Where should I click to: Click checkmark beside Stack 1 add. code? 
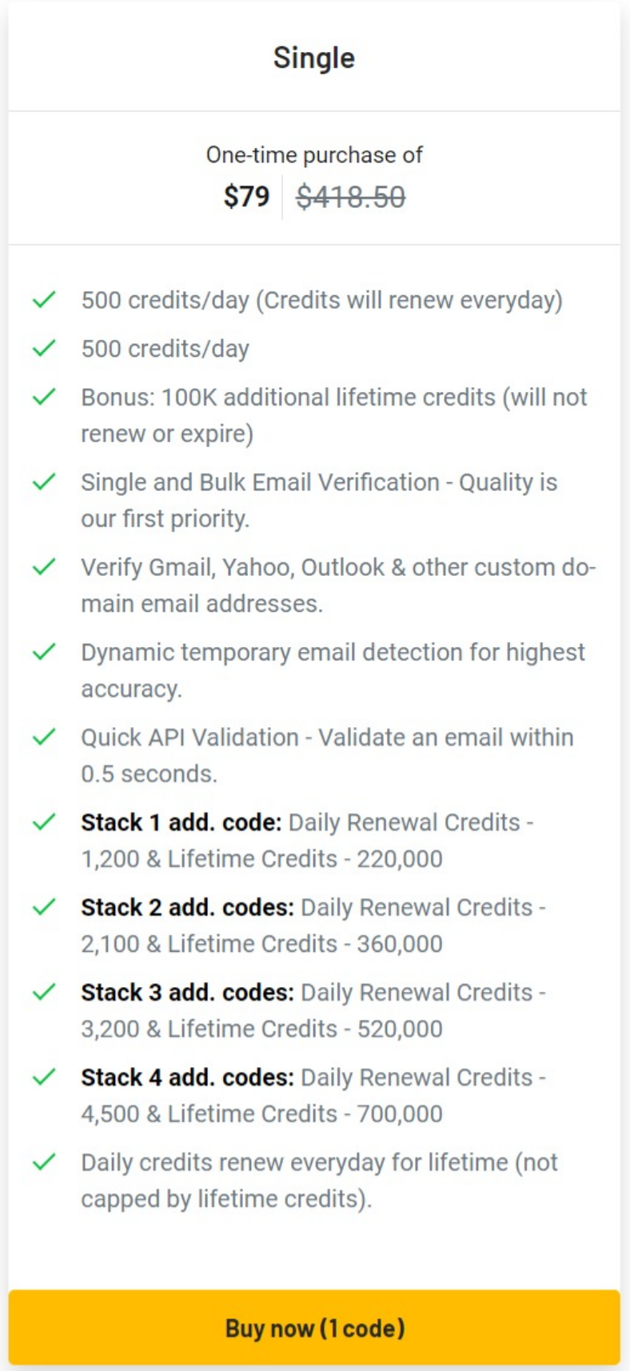(44, 822)
